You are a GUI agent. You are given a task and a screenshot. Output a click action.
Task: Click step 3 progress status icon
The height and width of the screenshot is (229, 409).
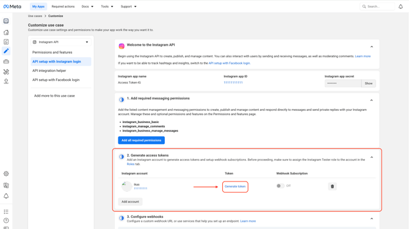121,218
